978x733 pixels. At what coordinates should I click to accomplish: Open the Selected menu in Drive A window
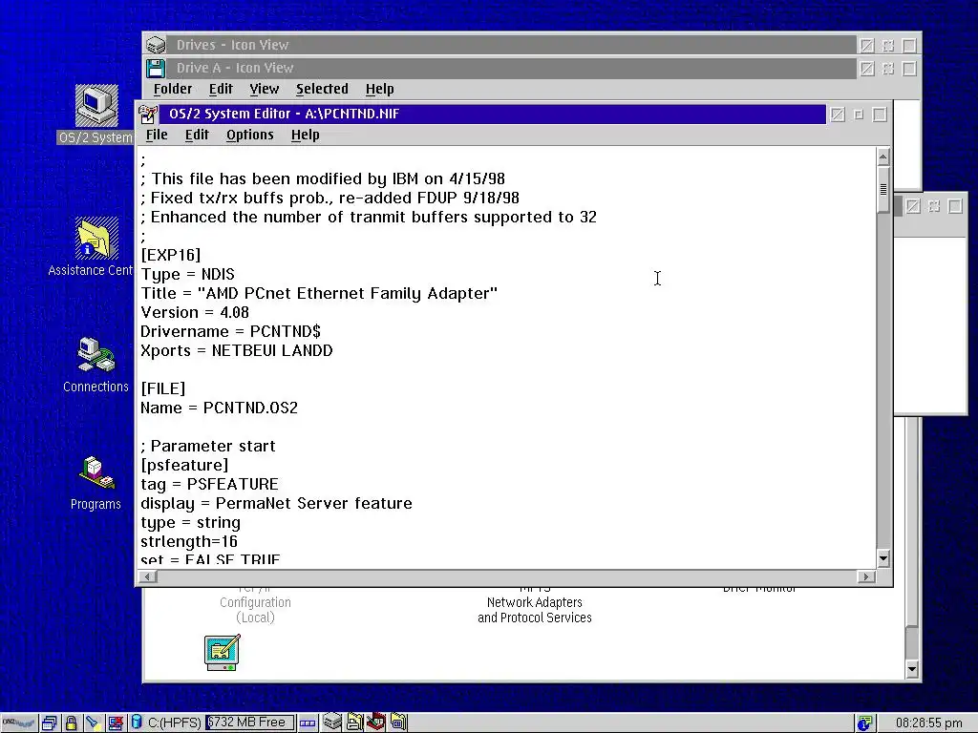tap(322, 89)
